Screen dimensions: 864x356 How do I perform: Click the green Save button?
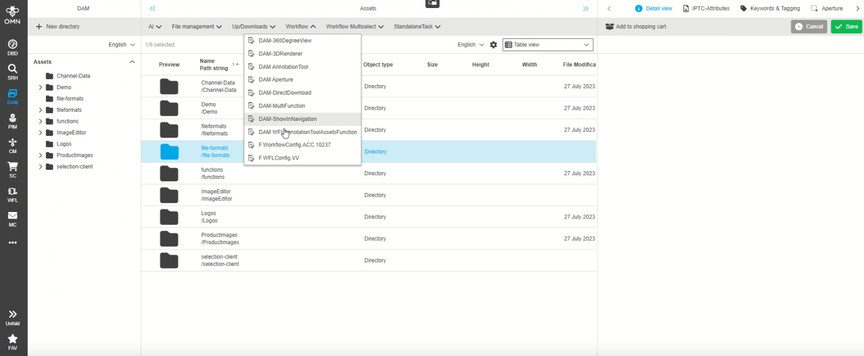click(846, 27)
